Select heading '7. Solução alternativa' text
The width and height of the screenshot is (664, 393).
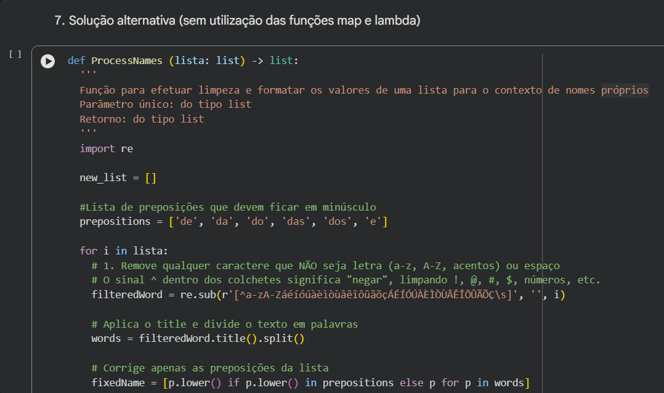coord(237,20)
